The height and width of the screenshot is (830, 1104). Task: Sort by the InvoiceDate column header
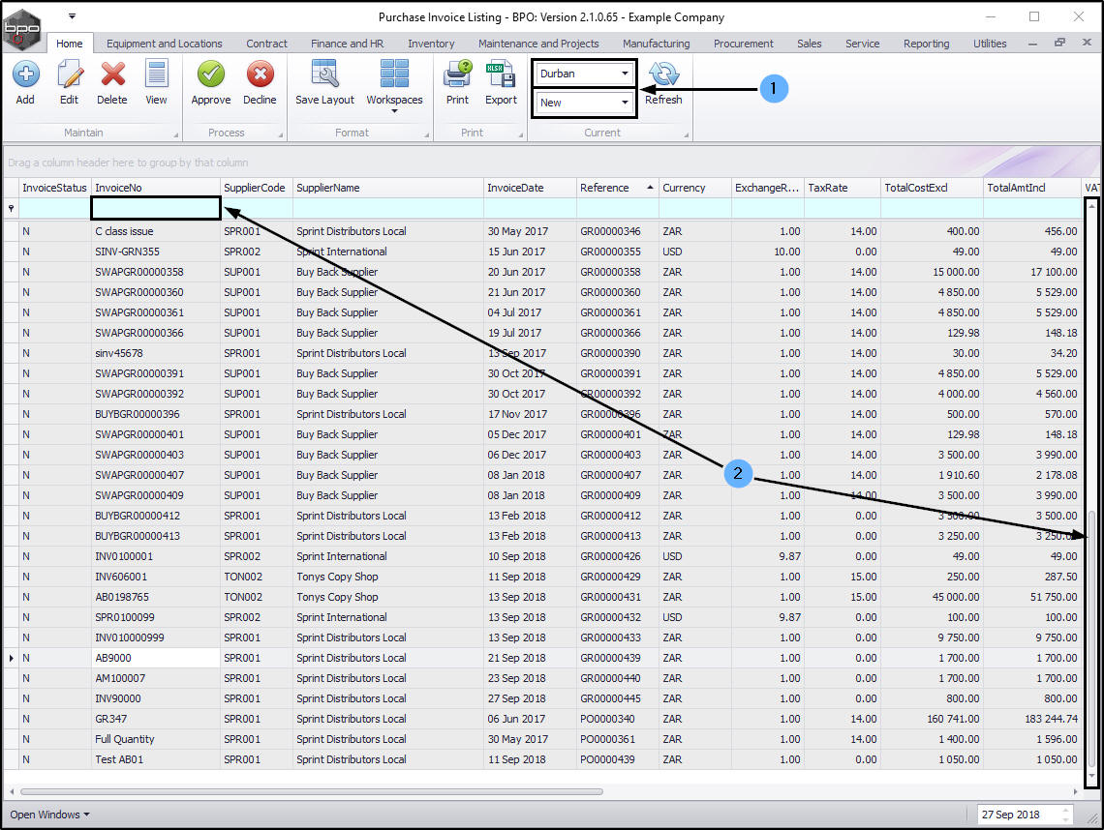(515, 188)
